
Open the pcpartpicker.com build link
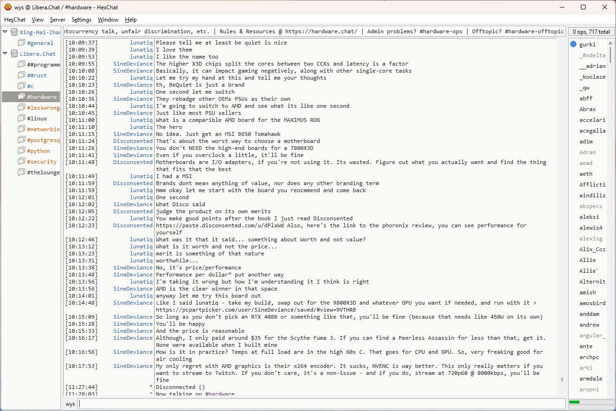coord(255,310)
